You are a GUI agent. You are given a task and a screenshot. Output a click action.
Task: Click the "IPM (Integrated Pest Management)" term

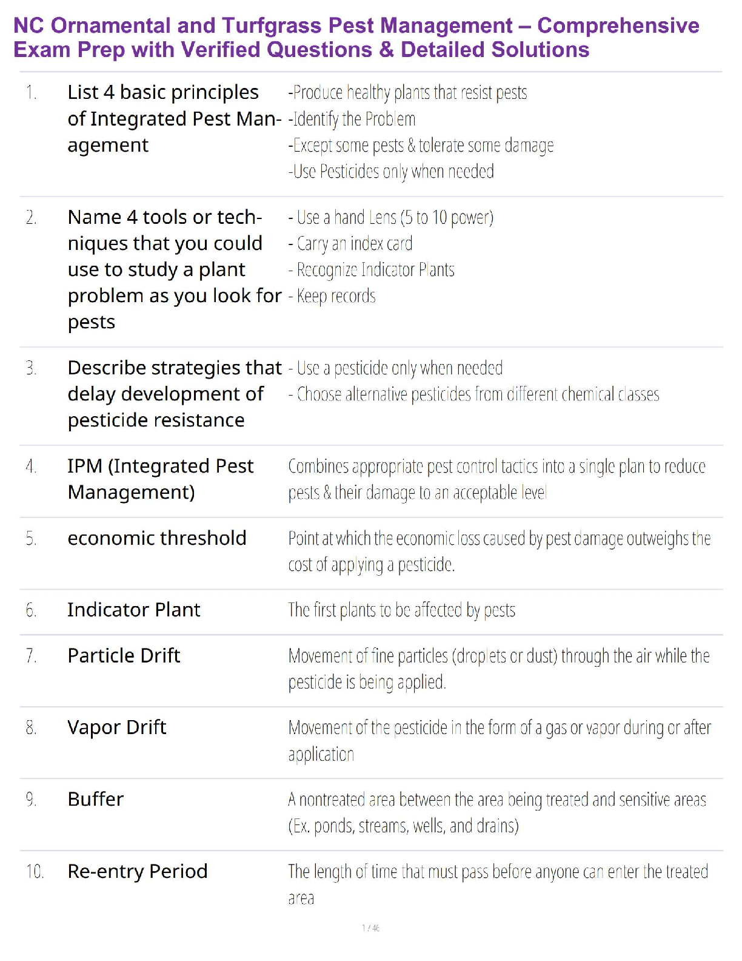coord(161,479)
